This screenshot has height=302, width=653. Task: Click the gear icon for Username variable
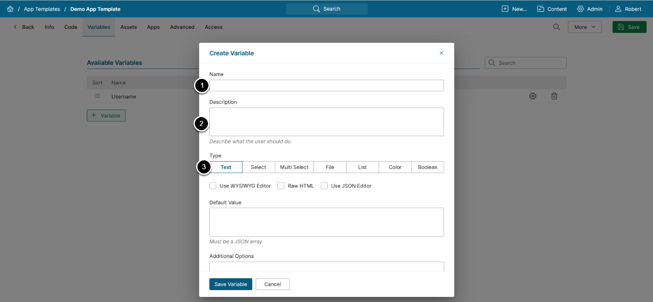click(533, 96)
